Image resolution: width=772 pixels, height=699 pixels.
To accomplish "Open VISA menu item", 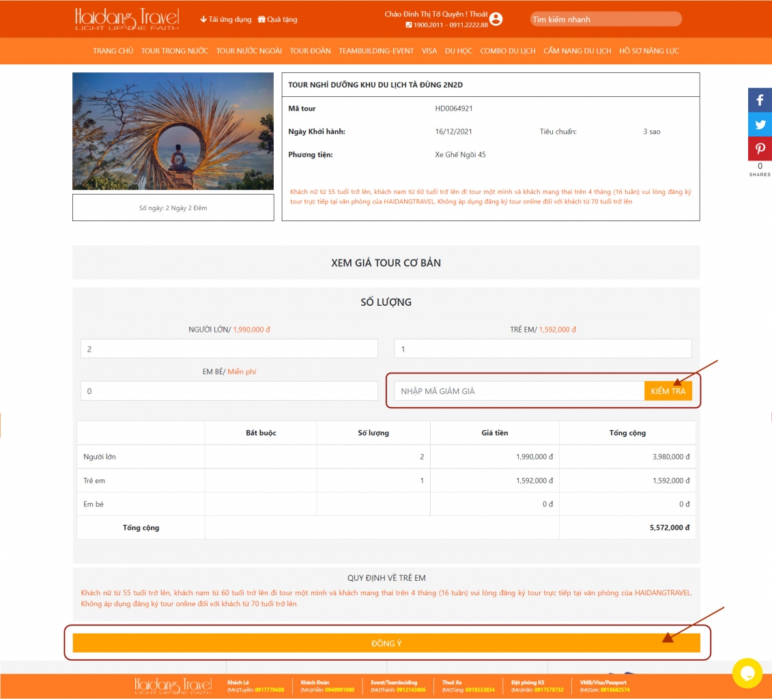I will (x=429, y=51).
